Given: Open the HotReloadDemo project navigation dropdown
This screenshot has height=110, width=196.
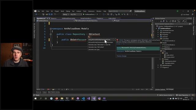Looking at the screenshot, I should point(55,21).
